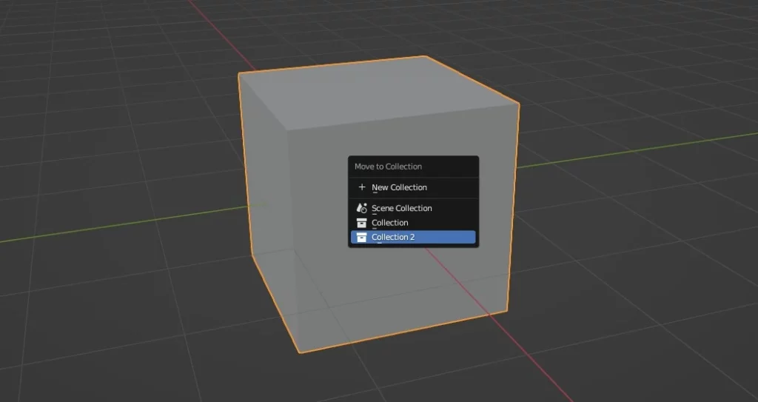Select the highlighted Collection 2 entry

point(413,237)
